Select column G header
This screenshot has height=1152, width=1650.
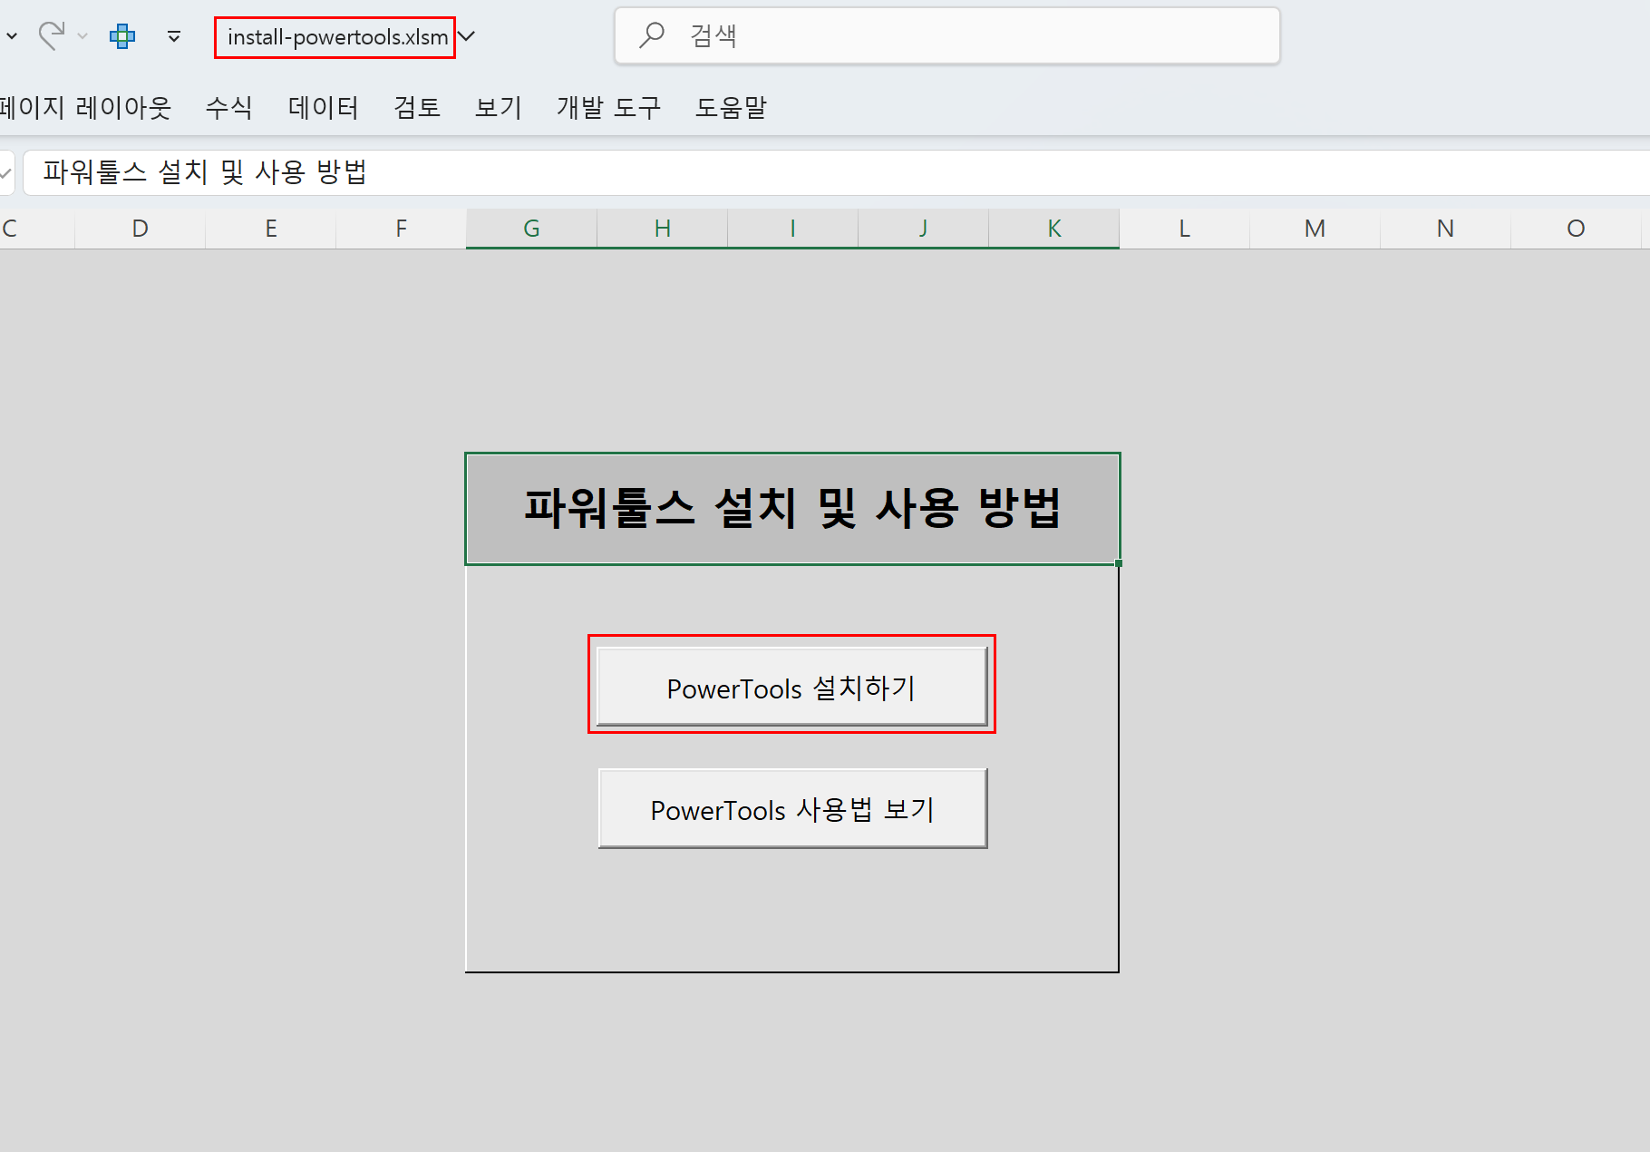coord(532,229)
